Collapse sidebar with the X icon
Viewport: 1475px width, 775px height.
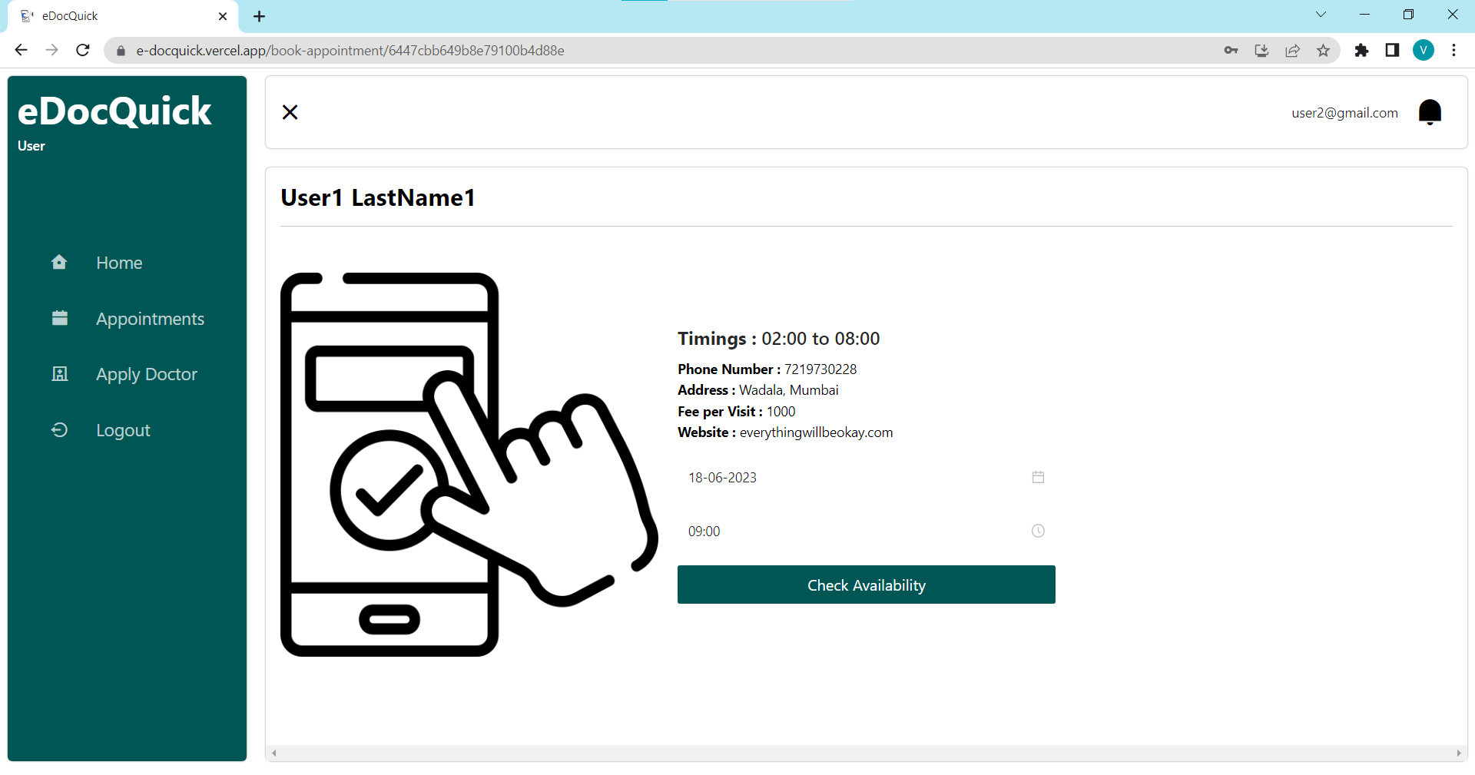(290, 112)
